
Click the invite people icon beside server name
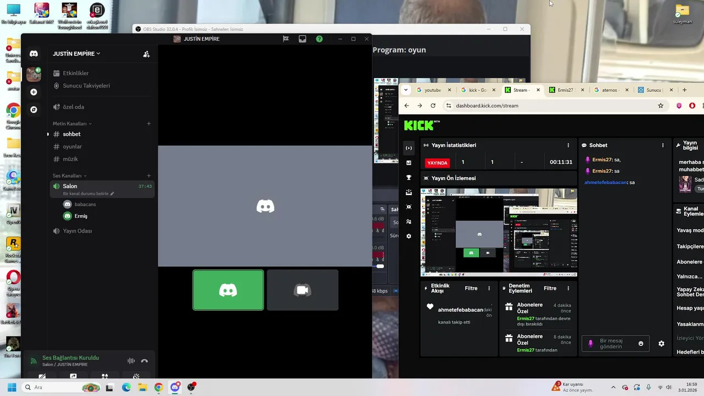point(146,54)
